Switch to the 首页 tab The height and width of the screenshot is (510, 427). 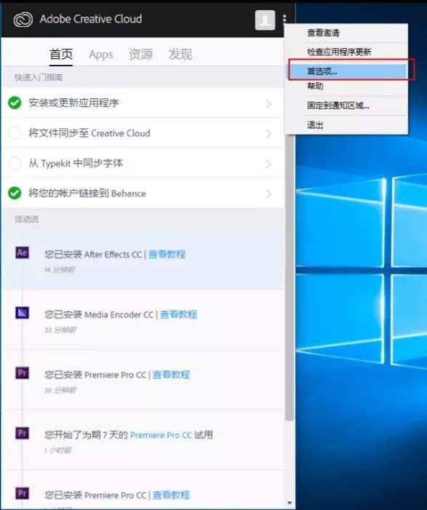pyautogui.click(x=61, y=54)
